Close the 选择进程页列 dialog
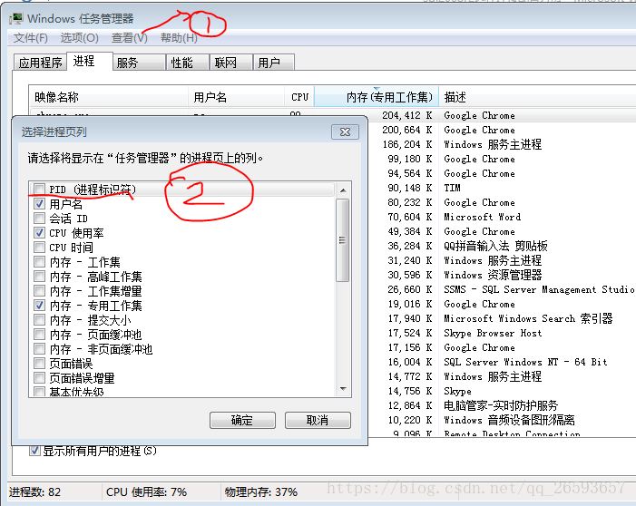 [345, 132]
